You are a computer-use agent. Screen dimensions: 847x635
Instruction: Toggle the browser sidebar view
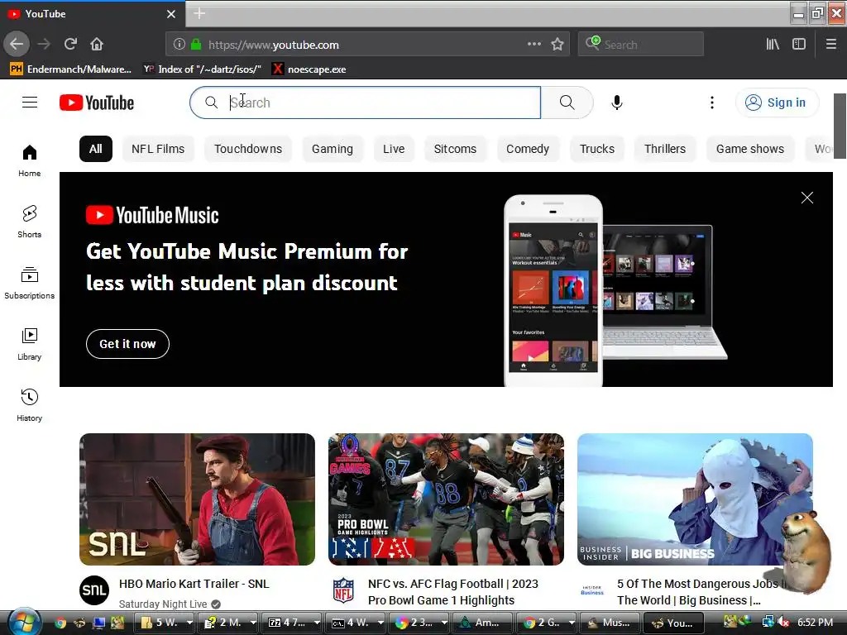click(x=799, y=45)
